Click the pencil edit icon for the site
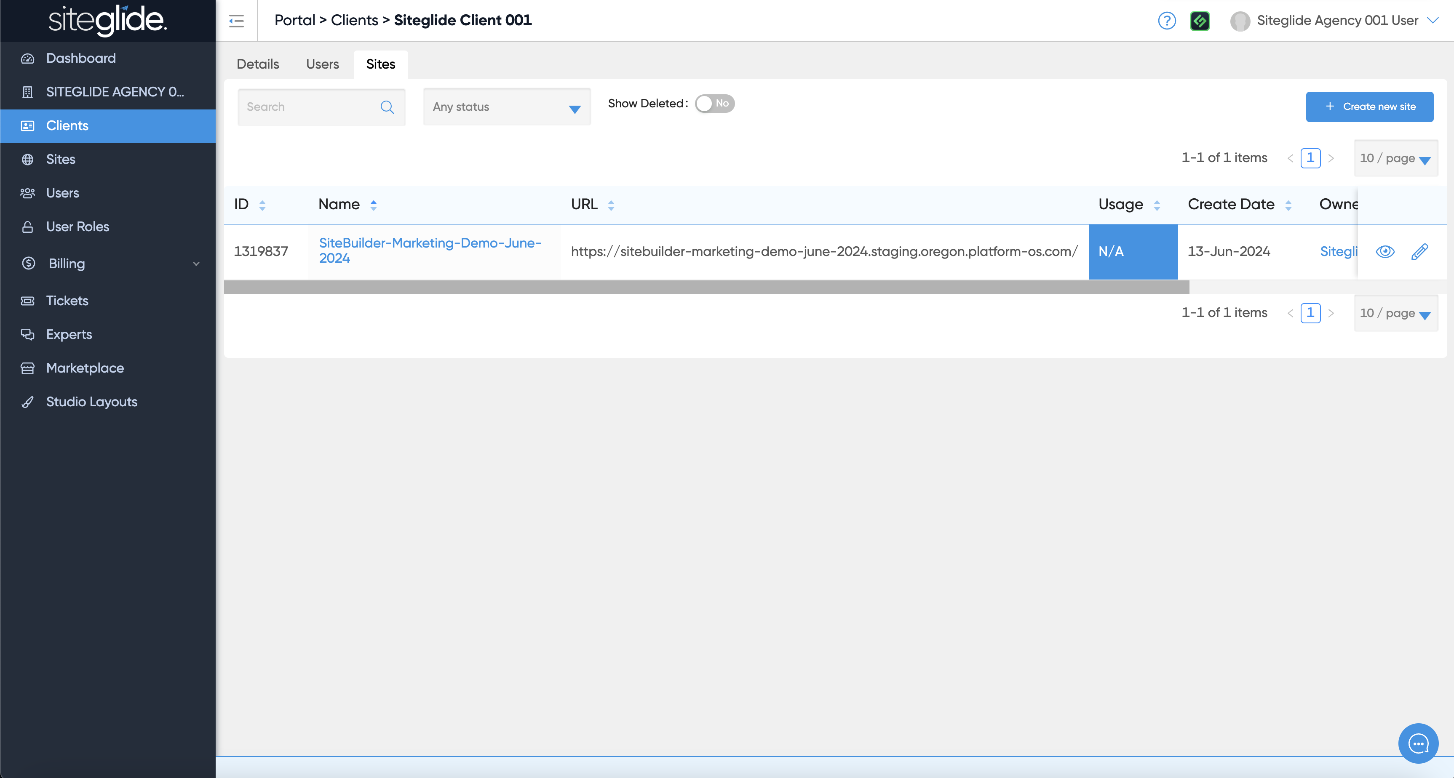This screenshot has width=1454, height=778. pyautogui.click(x=1419, y=252)
